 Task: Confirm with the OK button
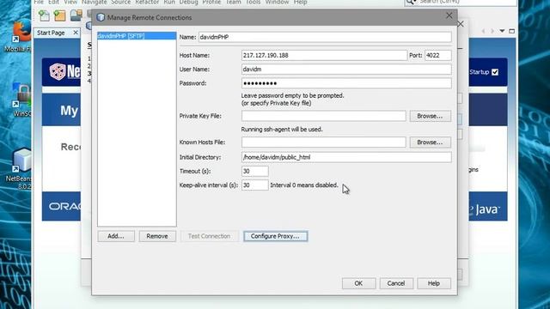pyautogui.click(x=358, y=283)
